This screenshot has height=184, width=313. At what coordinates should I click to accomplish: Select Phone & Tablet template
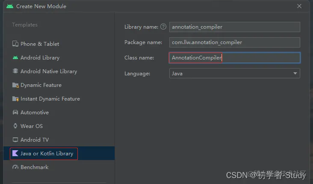coord(59,44)
